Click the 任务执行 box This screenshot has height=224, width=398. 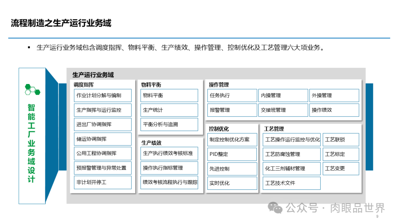click(232, 95)
